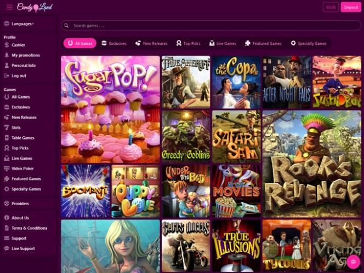Open the Sugar Pop game thumbnail
Screen dimensions: 364x273
[x=110, y=109]
